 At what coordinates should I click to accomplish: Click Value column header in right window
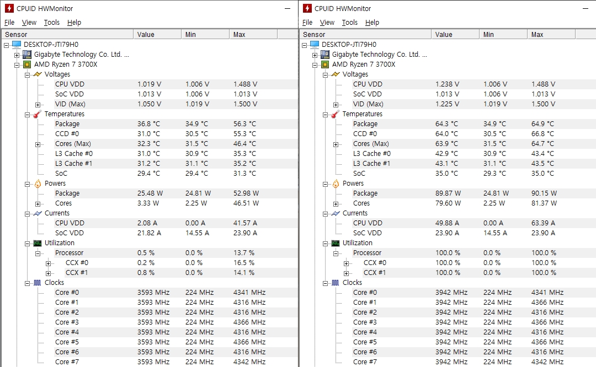click(x=455, y=34)
